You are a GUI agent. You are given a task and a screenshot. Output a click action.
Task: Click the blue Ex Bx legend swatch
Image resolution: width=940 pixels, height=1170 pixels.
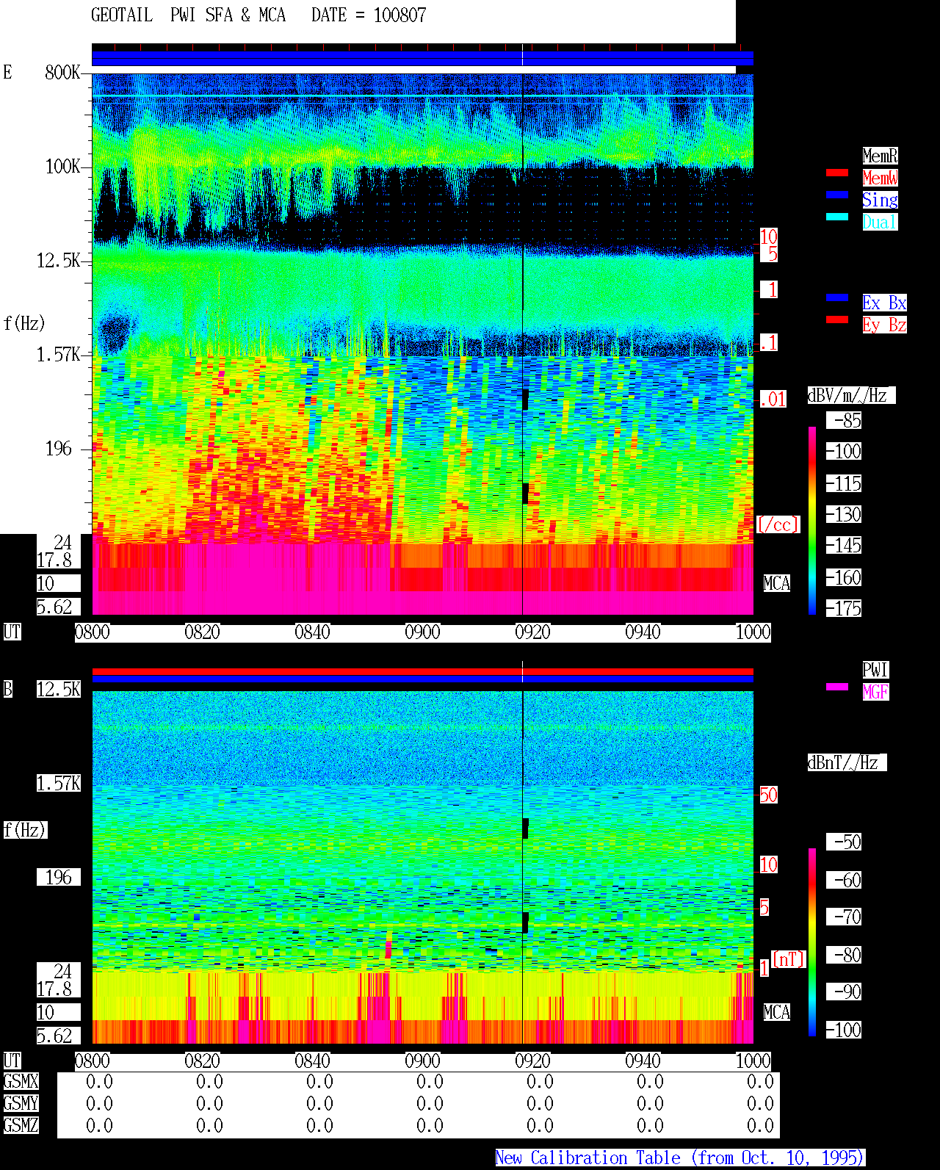point(837,297)
